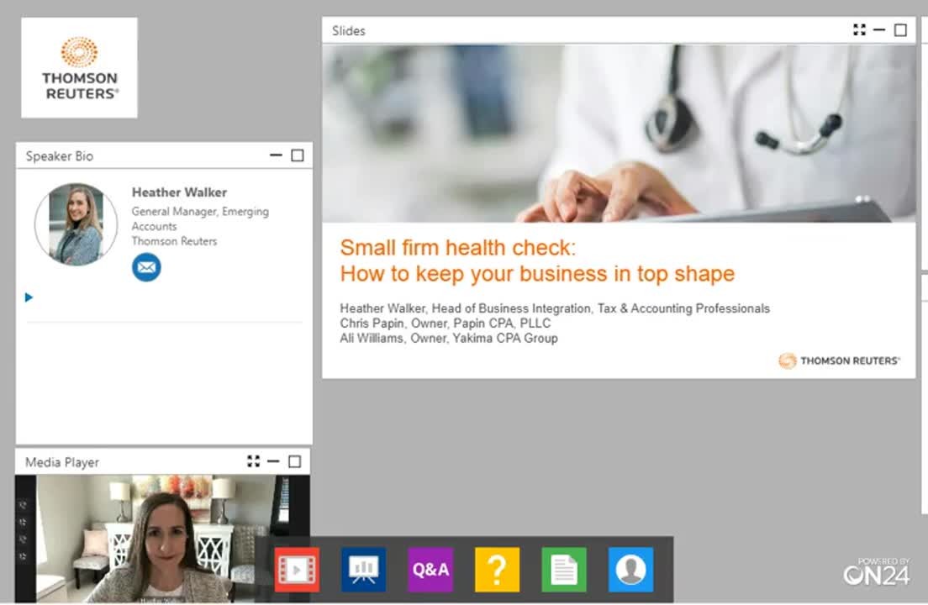
Task: Maximize the Speaker Bio panel
Action: point(297,155)
